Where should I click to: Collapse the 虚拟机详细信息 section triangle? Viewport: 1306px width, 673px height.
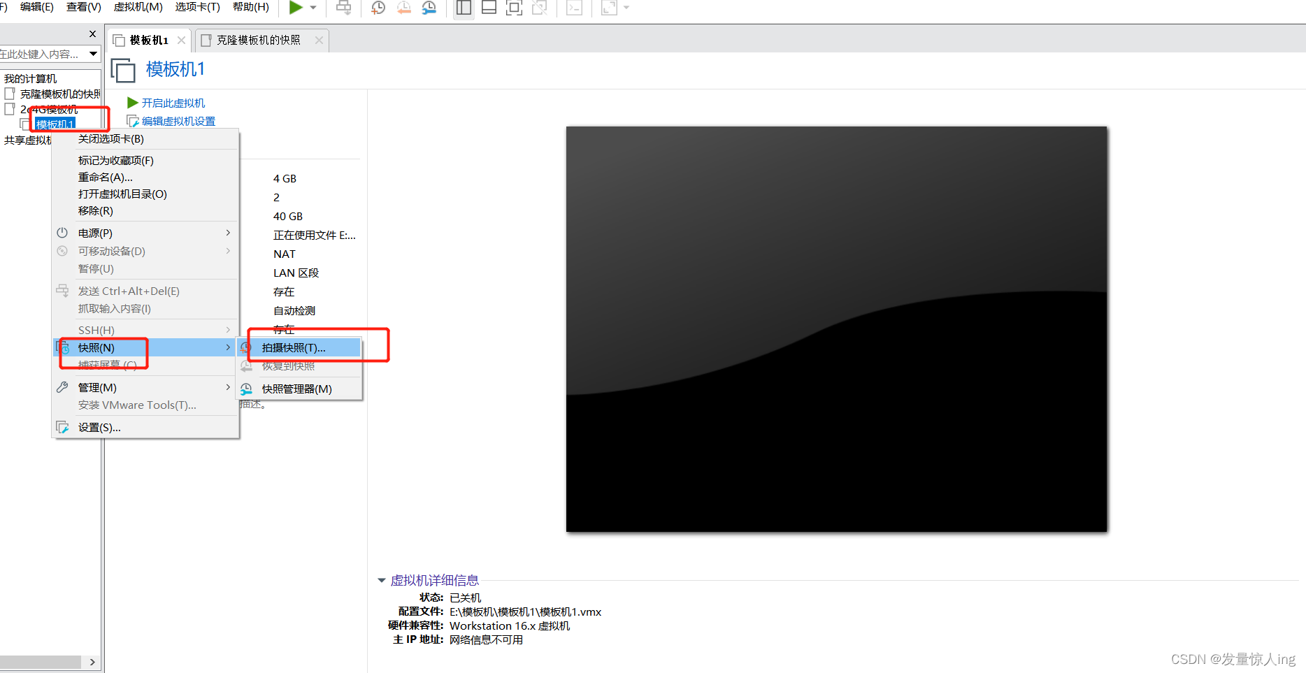tap(382, 580)
